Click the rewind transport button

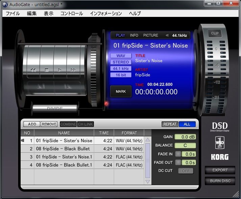[x=33, y=70]
